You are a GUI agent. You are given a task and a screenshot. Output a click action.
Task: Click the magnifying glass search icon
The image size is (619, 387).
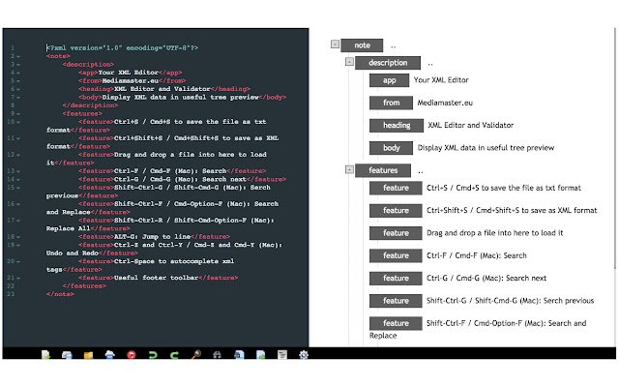pos(196,355)
